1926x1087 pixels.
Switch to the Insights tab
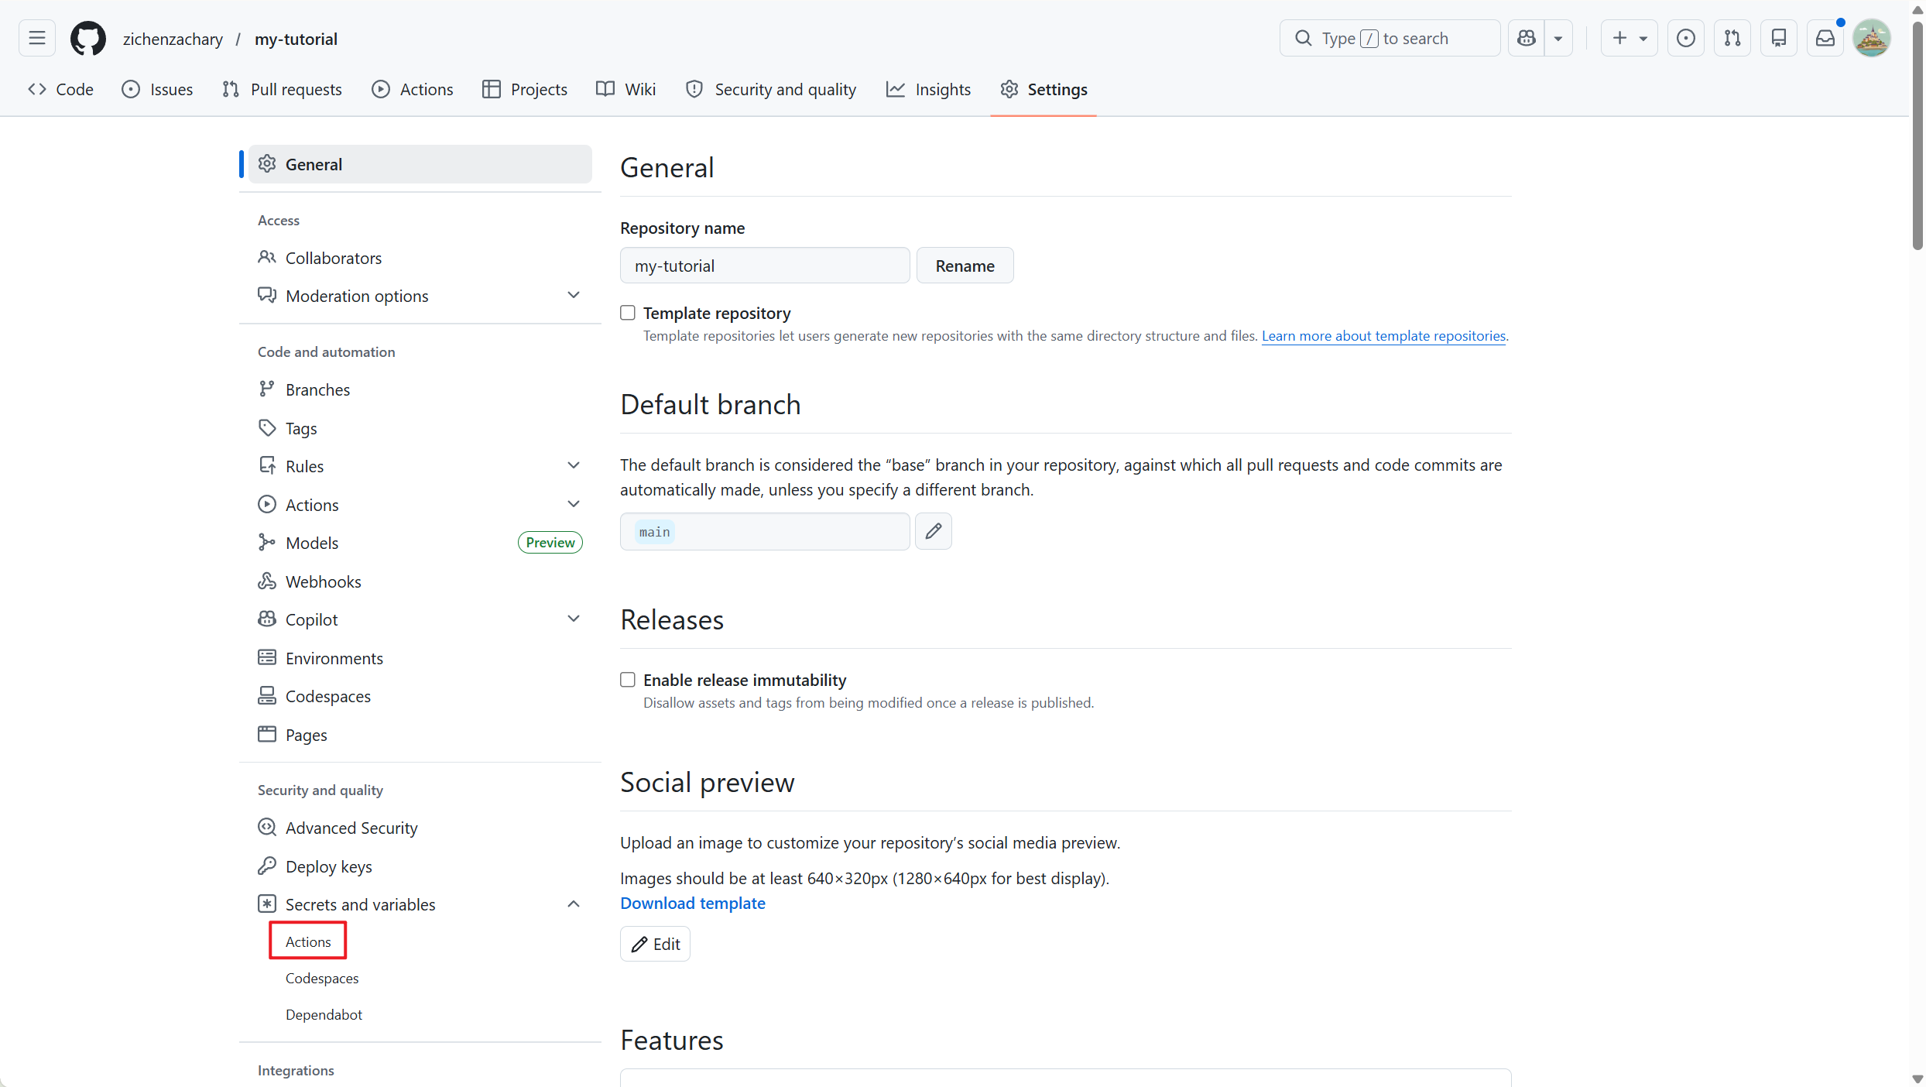click(x=928, y=90)
